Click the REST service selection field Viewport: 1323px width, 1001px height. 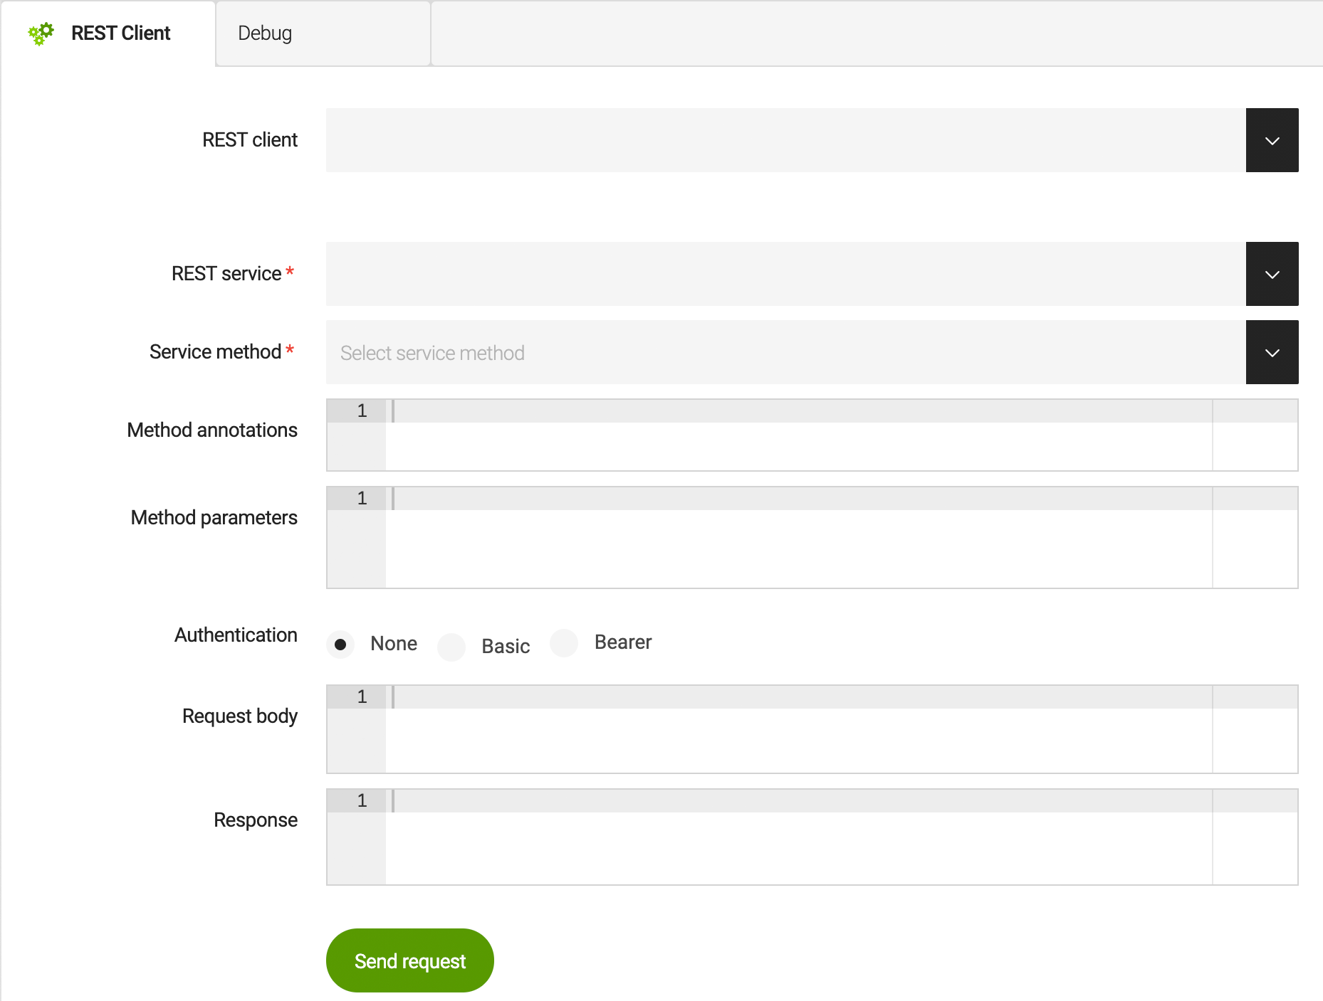click(x=785, y=274)
